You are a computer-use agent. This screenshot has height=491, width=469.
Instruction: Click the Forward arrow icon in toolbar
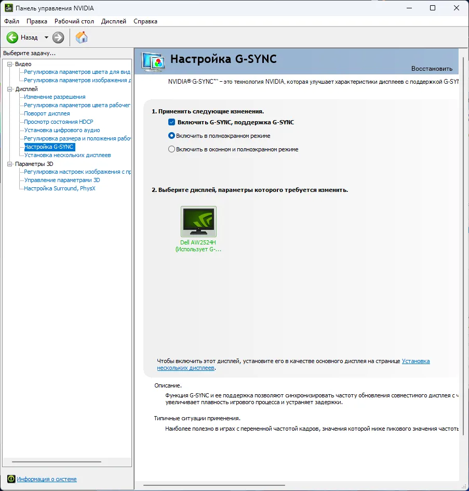(x=58, y=37)
